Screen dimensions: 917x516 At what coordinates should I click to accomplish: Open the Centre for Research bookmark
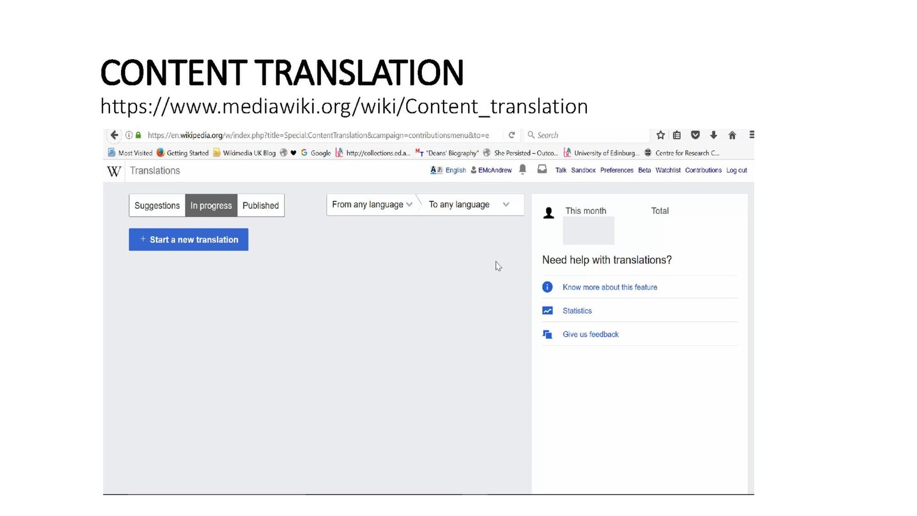click(681, 153)
